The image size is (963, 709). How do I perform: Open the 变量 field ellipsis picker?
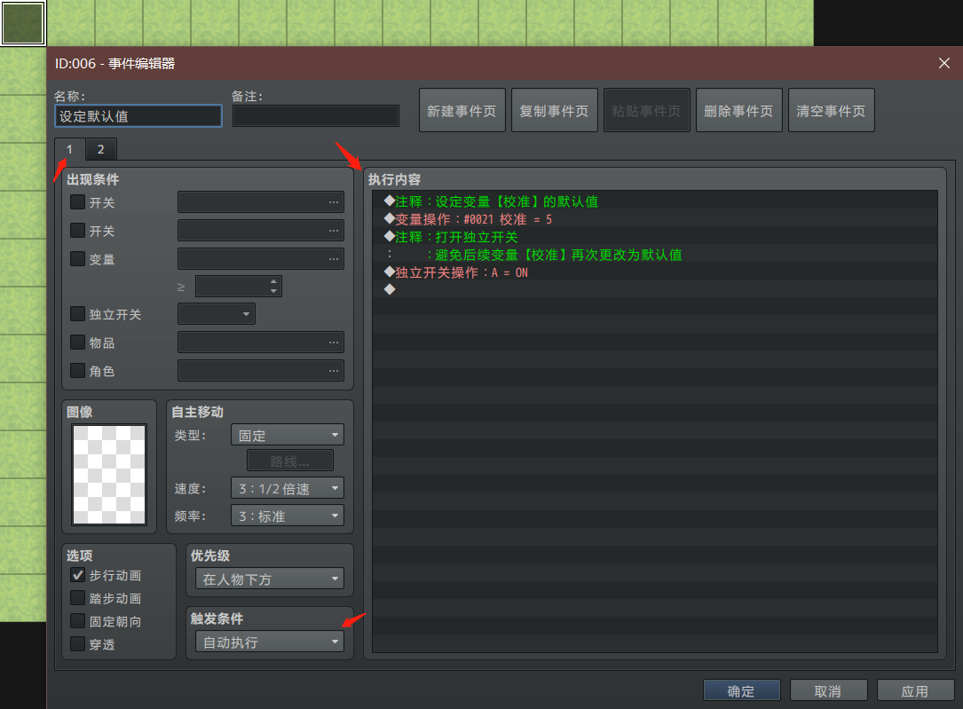coord(334,258)
